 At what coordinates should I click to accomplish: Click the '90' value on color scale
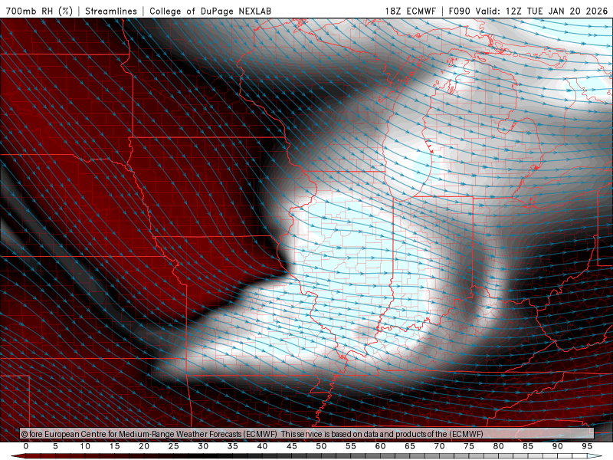point(558,446)
